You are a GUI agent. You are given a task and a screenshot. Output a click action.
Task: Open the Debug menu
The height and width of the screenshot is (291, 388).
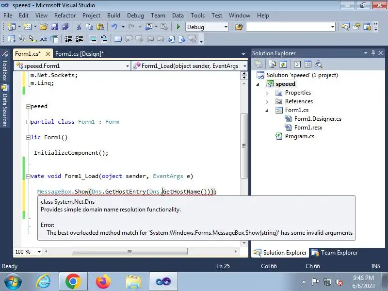135,16
